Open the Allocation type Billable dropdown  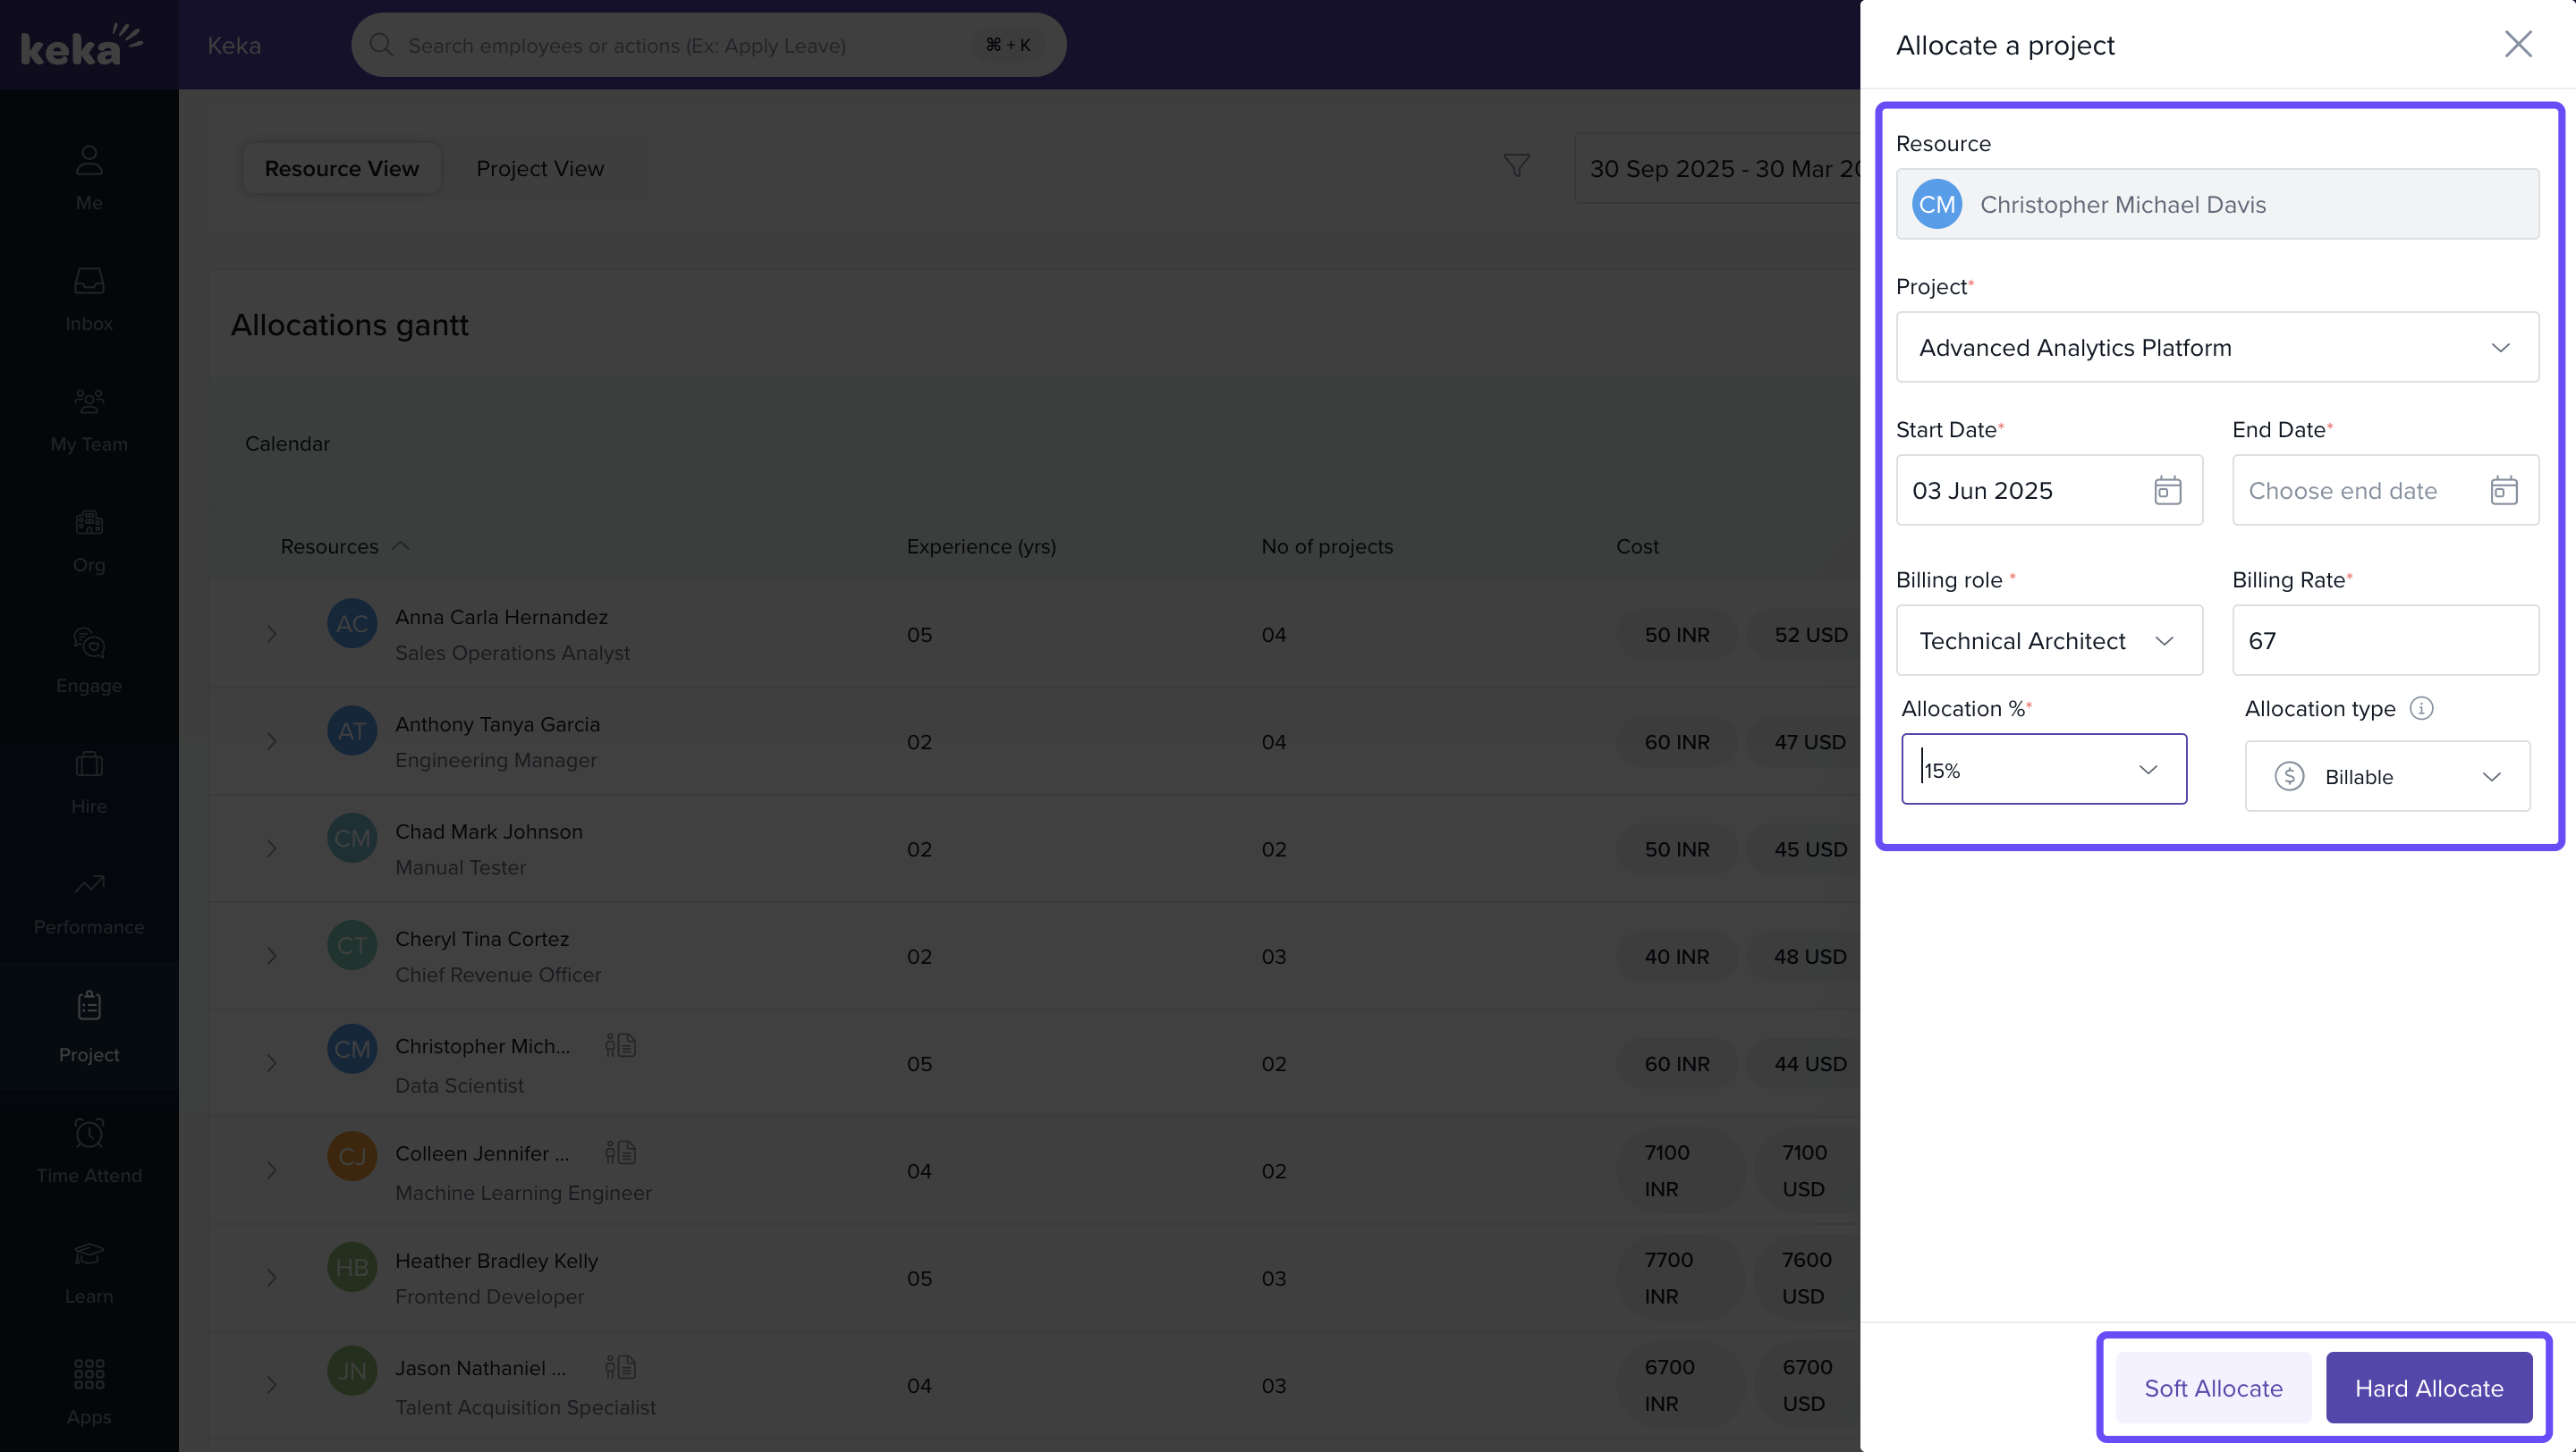click(2386, 776)
